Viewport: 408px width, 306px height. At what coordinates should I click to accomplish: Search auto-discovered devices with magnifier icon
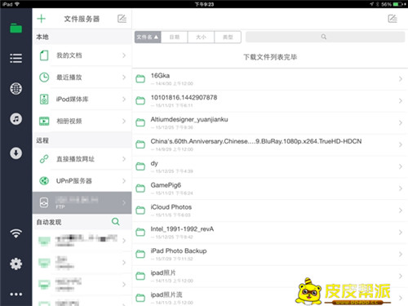point(116,222)
